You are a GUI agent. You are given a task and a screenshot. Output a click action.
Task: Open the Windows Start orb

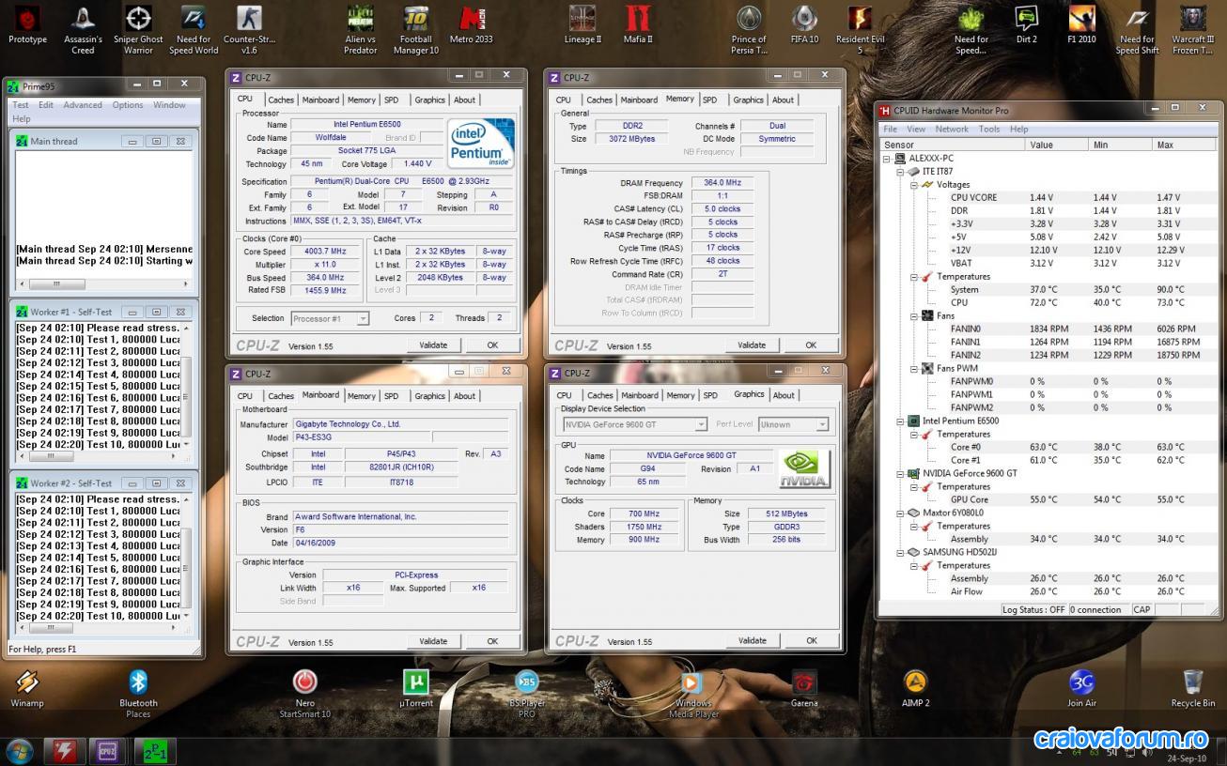(x=19, y=751)
